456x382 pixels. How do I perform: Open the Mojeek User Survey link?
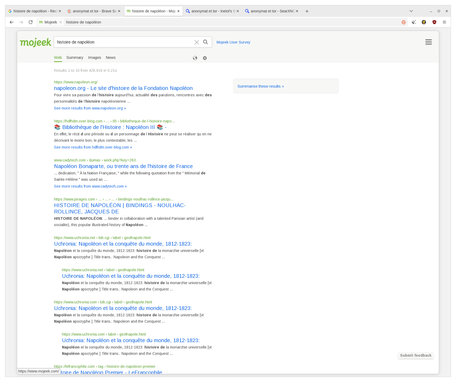tap(233, 42)
